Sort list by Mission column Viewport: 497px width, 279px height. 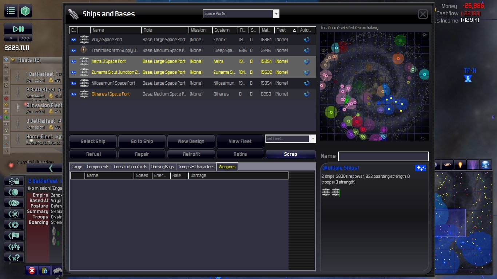click(201, 30)
